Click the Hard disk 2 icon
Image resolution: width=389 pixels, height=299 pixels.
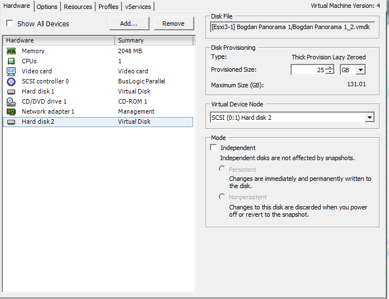11,122
